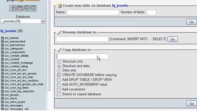The height and width of the screenshot is (111, 197).
Task: Focus the new table Name field
Action: [x=93, y=12]
